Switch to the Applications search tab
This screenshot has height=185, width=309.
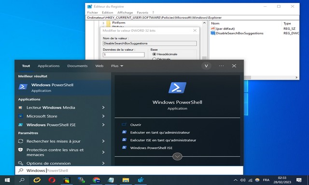tap(48, 66)
